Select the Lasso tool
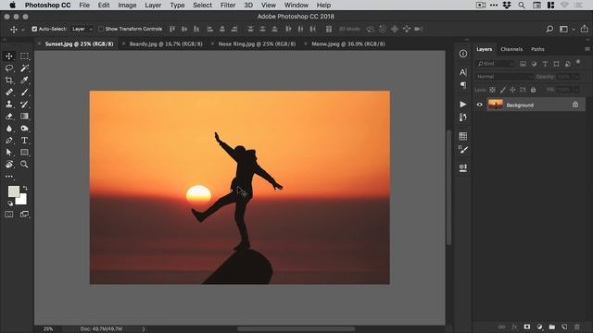 [9, 68]
